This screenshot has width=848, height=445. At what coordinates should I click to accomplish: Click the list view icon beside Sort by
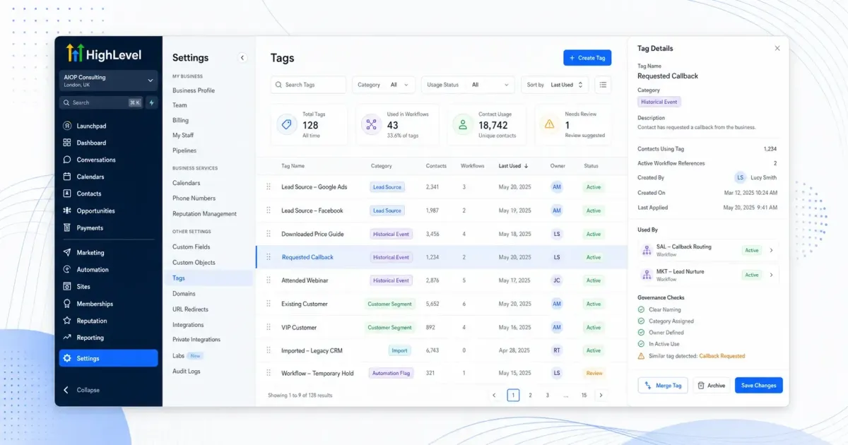603,85
